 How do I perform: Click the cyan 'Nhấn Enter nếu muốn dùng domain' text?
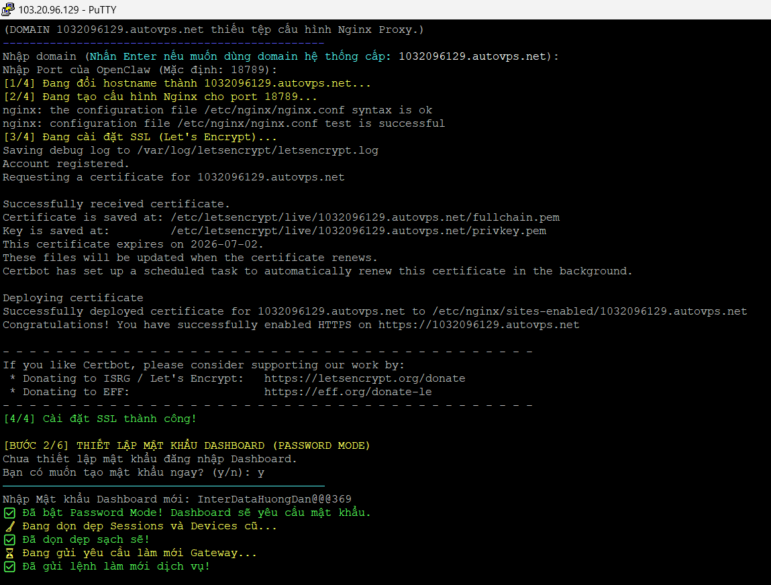[x=240, y=56]
